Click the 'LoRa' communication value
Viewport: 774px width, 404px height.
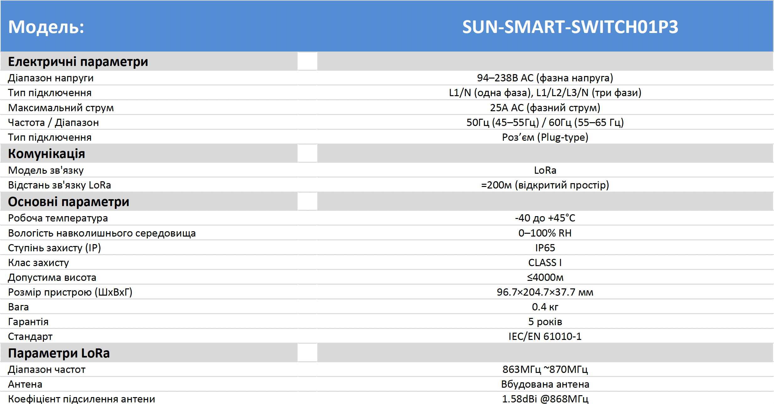545,170
